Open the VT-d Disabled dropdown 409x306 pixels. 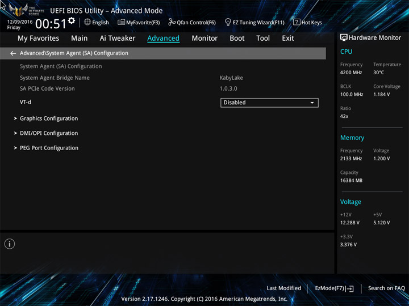click(269, 103)
